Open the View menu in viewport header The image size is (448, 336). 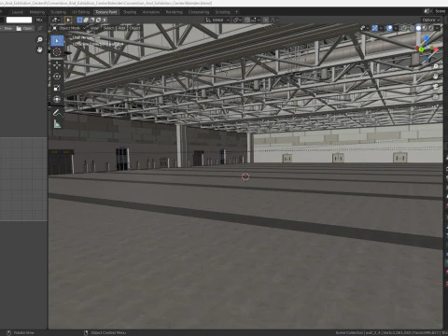[94, 28]
